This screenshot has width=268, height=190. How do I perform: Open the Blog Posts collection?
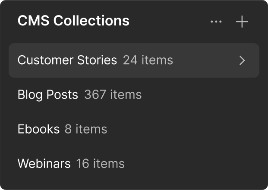click(x=47, y=94)
